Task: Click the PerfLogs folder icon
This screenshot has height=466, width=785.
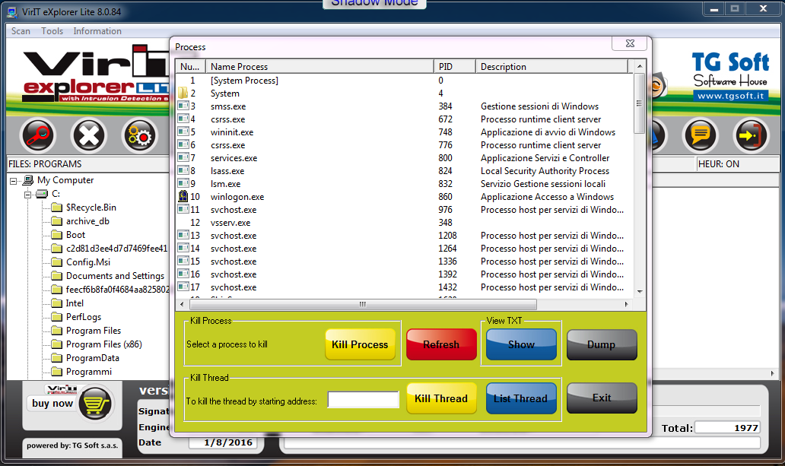Action: [x=57, y=317]
